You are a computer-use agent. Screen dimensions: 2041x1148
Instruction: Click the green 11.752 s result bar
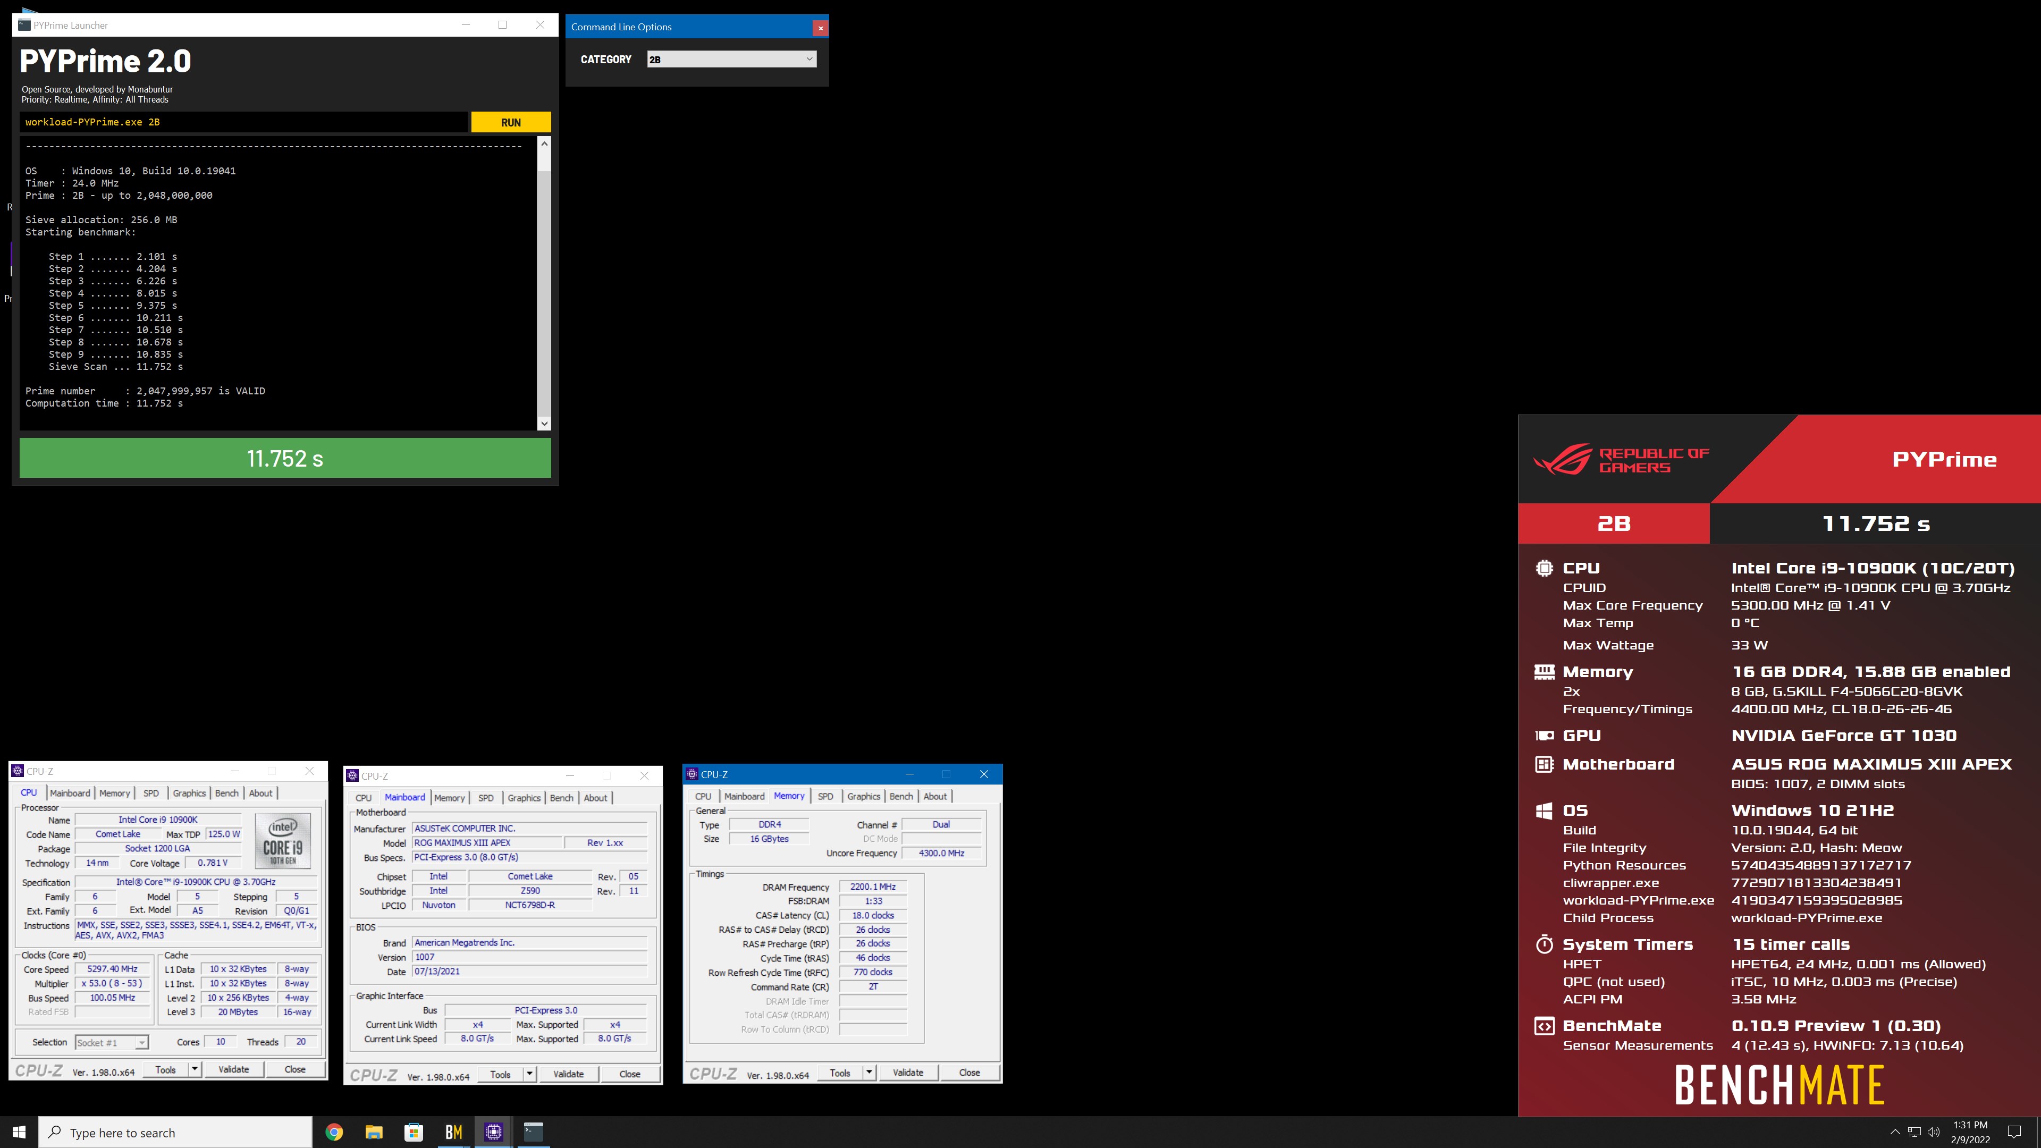point(285,459)
